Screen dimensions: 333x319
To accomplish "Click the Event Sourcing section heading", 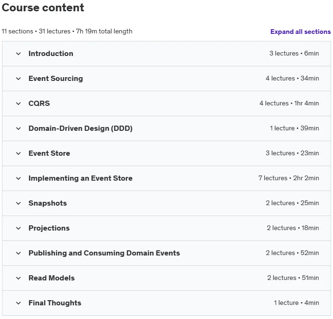I will point(55,79).
